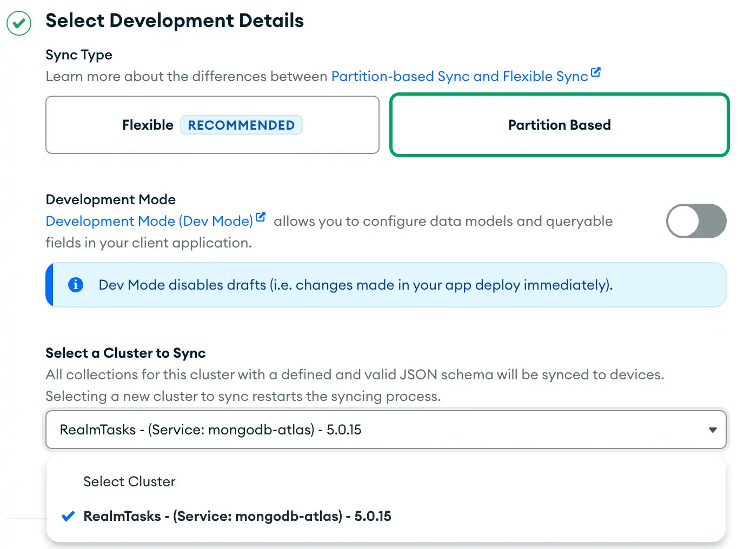The width and height of the screenshot is (744, 549).
Task: Open the Development Mode (Dev Mode) documentation link
Action: 149,221
